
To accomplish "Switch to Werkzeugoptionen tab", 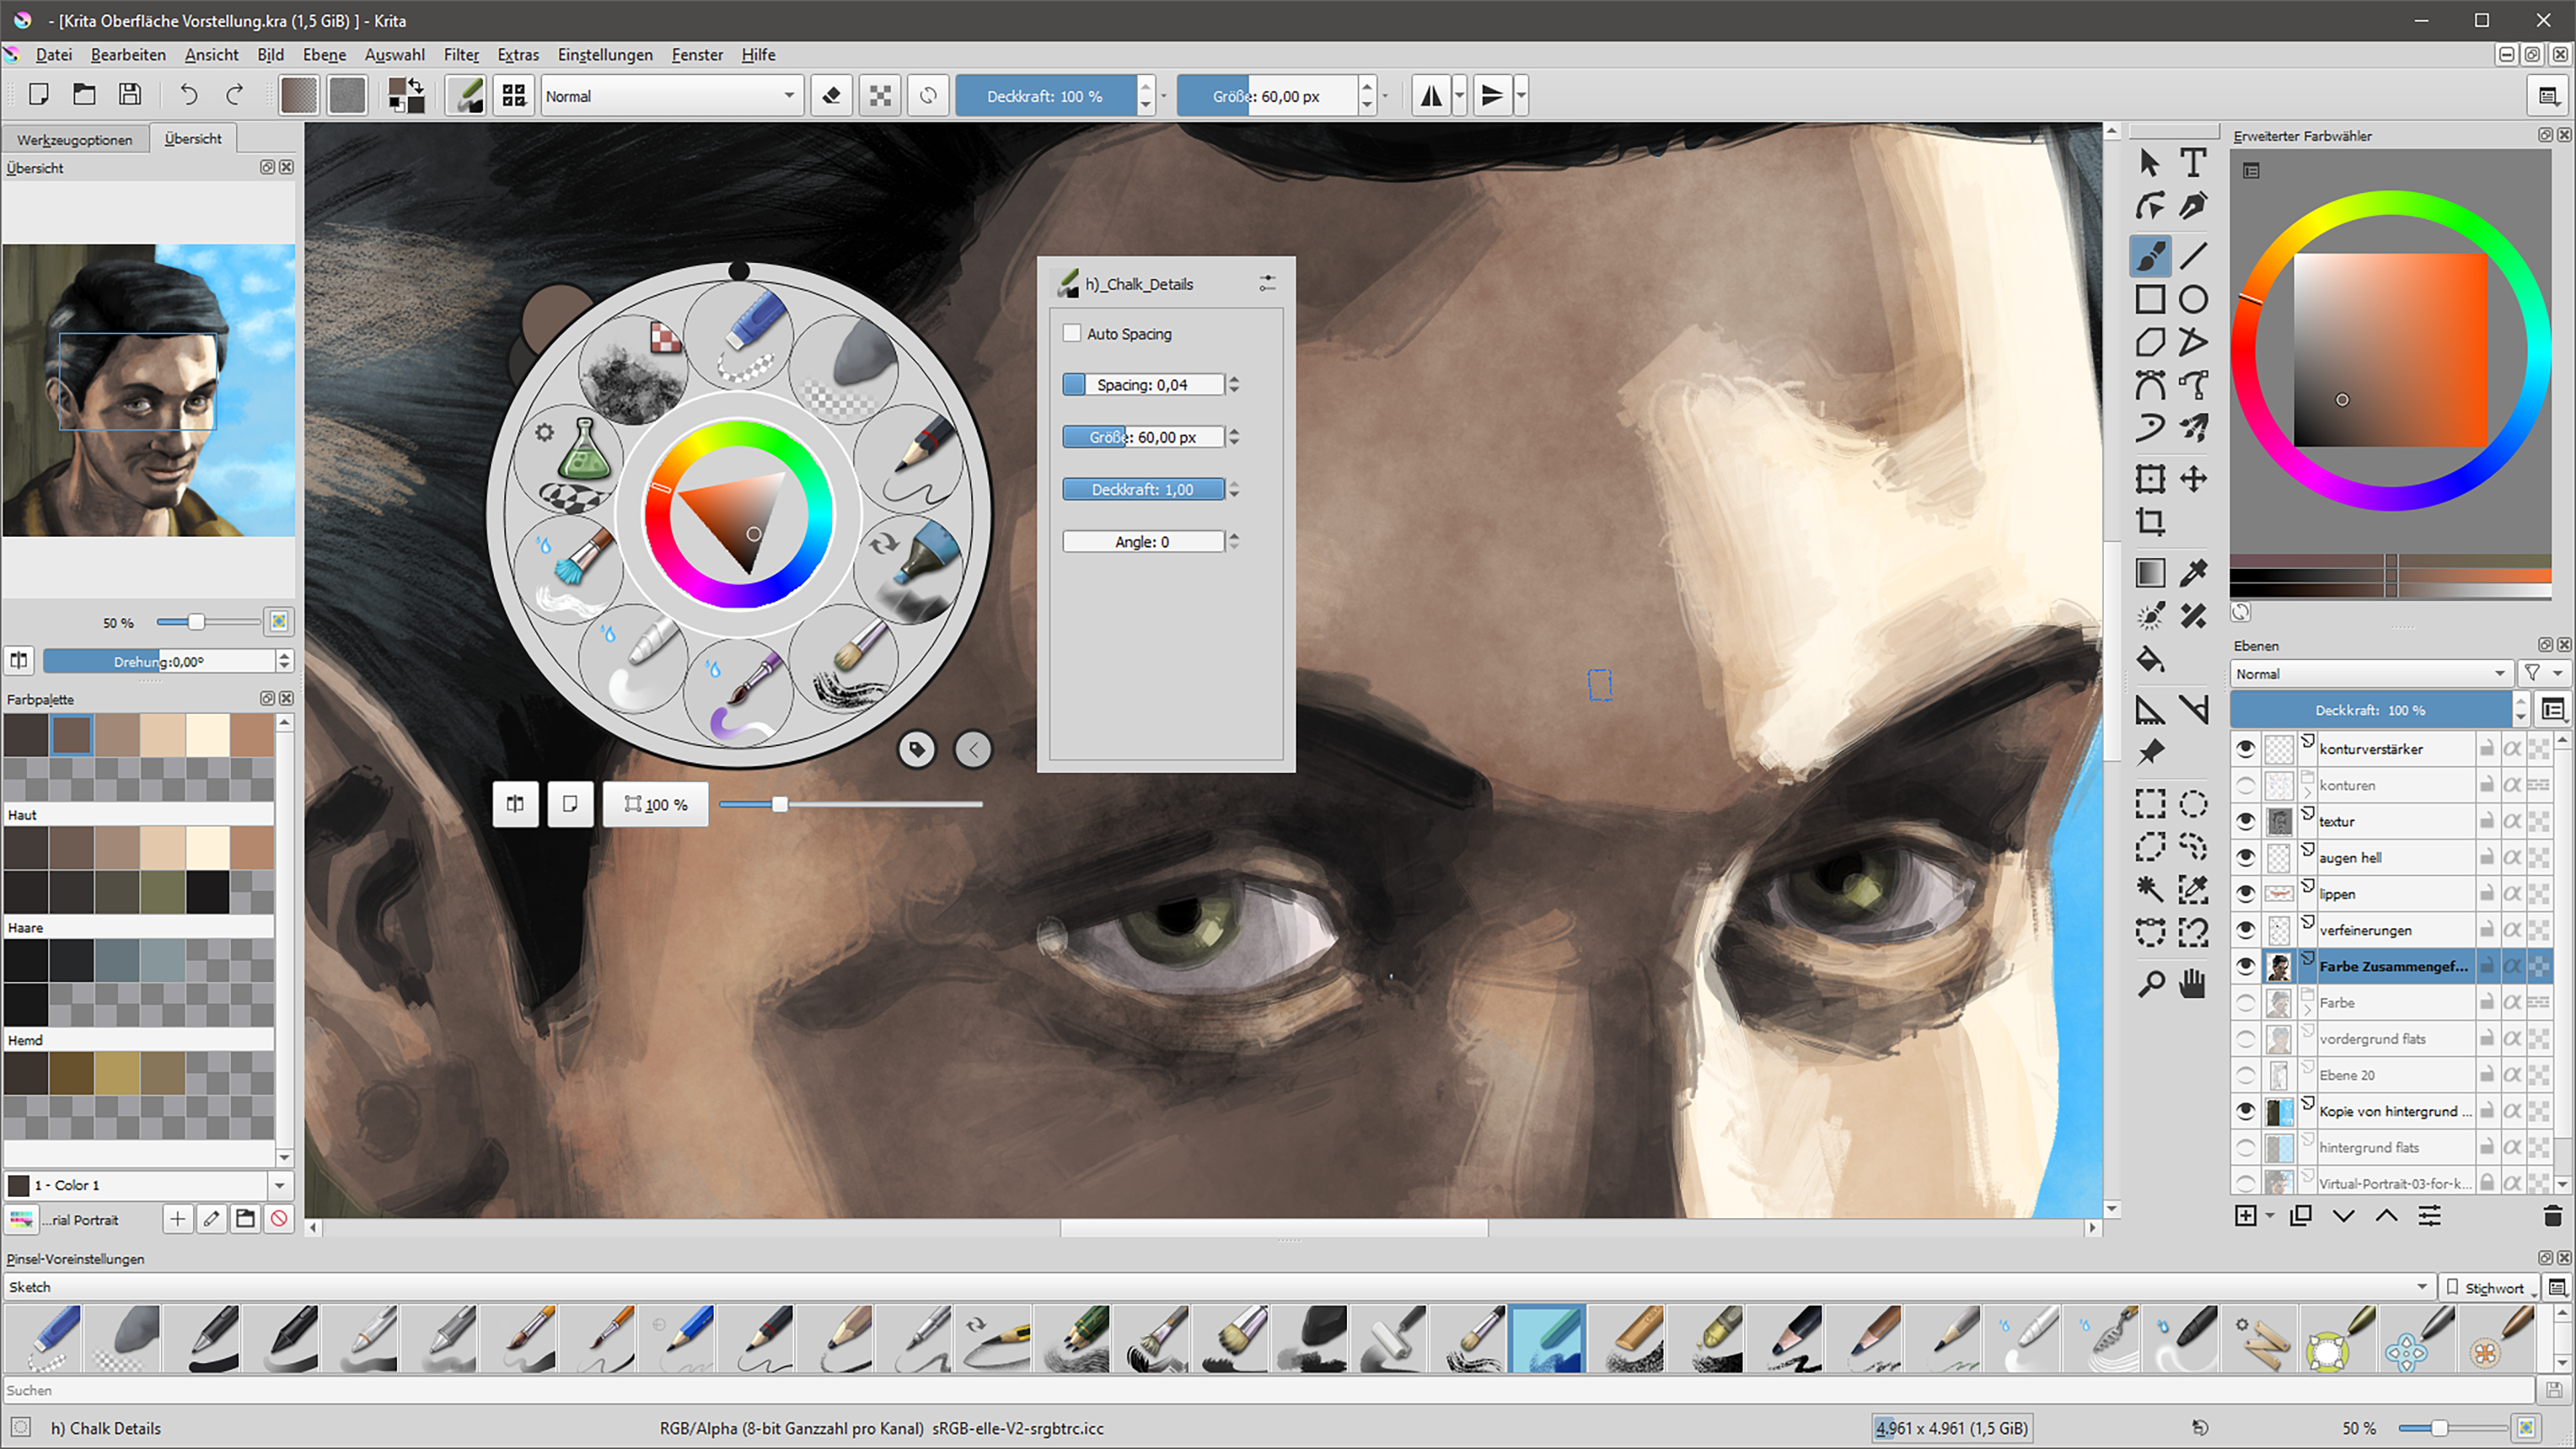I will pos(75,139).
